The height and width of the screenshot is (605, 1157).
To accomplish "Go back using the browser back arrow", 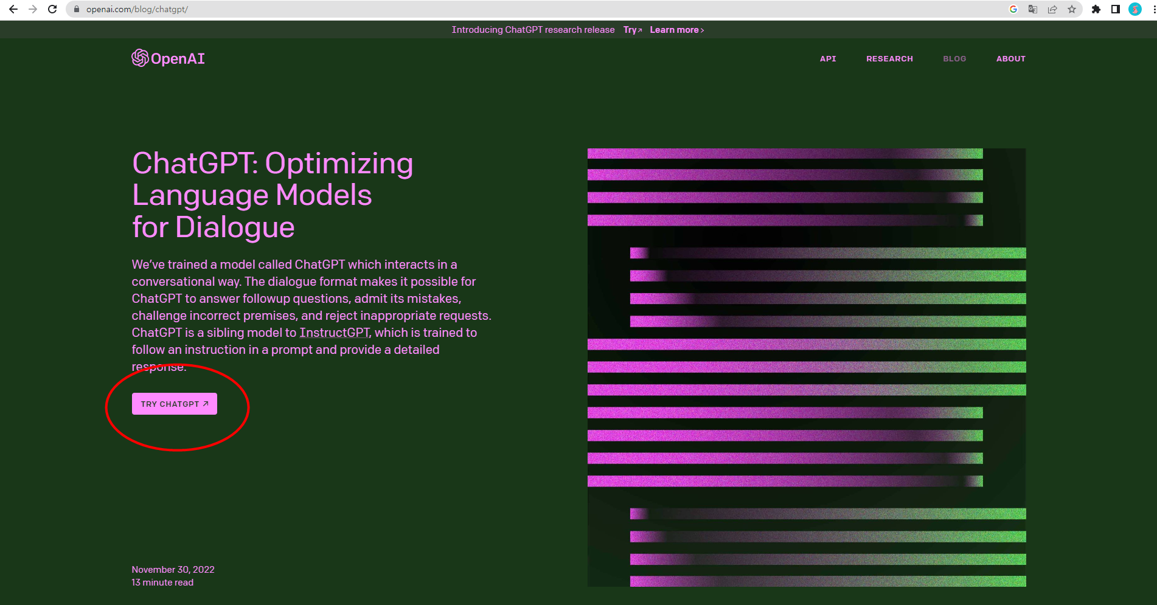I will pyautogui.click(x=13, y=9).
